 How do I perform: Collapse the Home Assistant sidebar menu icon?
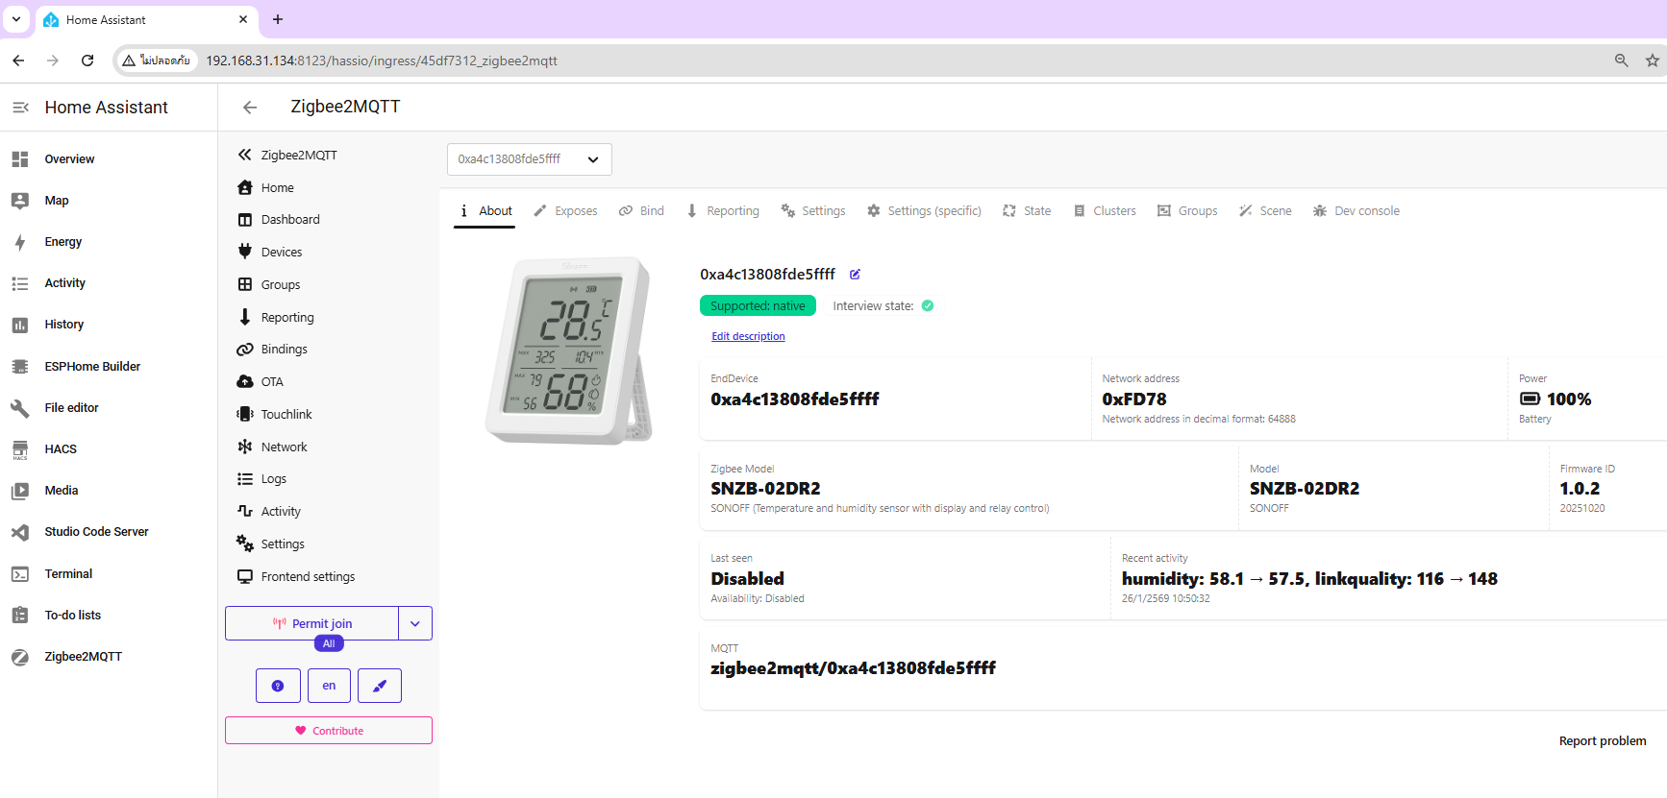tap(20, 108)
